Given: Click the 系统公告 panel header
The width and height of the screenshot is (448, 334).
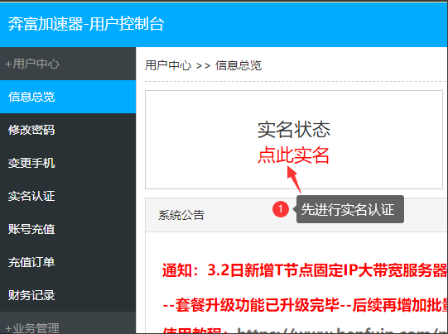Looking at the screenshot, I should 296,215.
